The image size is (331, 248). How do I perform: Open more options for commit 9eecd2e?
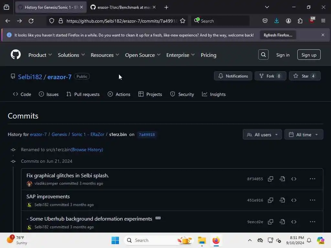click(312, 222)
